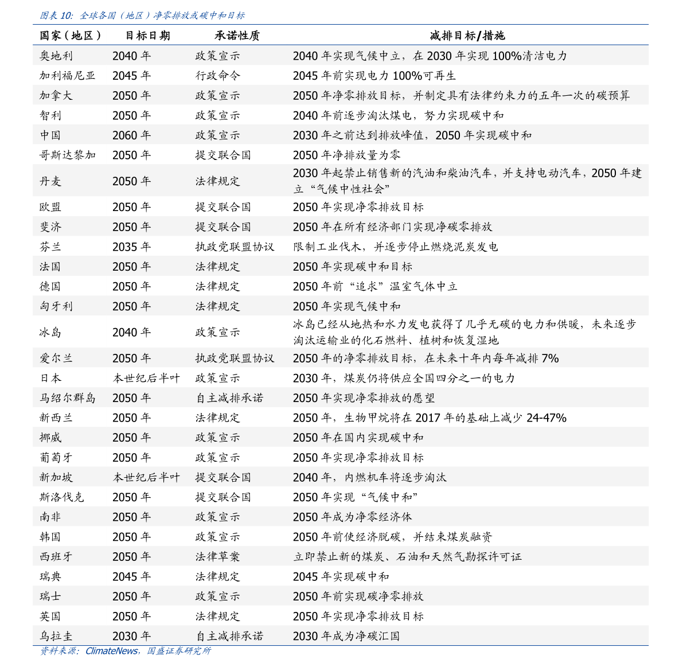Click the country cell 智利
Viewport: 683px width, 667px height.
[x=50, y=115]
